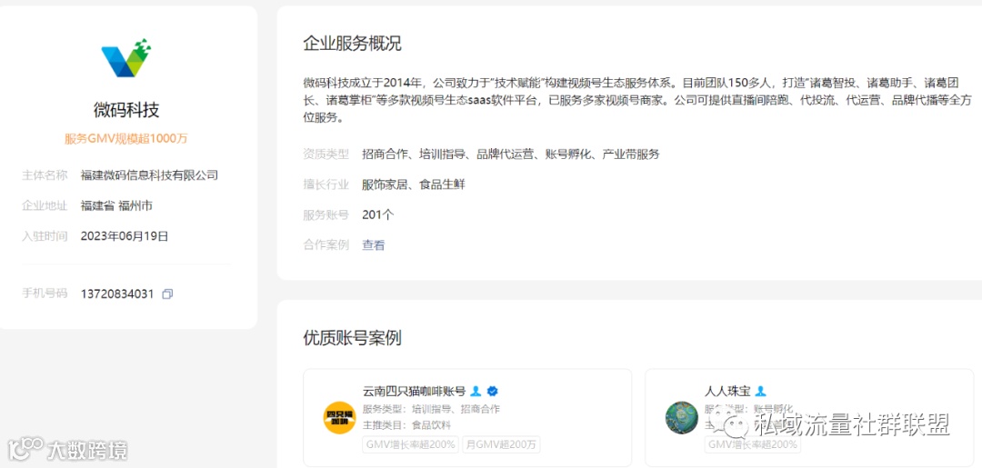Click the 主推类目 食品饮料 line
This screenshot has height=468, width=982.
point(406,425)
